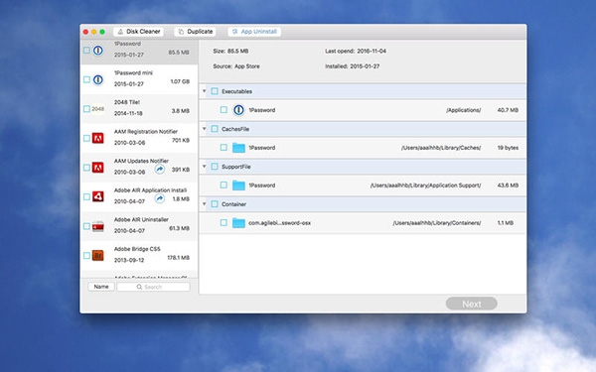Tick the 2048 Tile! checkbox
This screenshot has width=596, height=372.
coord(86,109)
